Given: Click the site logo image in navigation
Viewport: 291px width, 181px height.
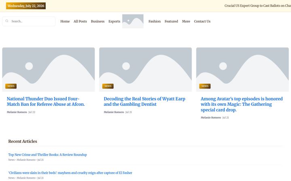Looking at the screenshot, I should tap(133, 21).
